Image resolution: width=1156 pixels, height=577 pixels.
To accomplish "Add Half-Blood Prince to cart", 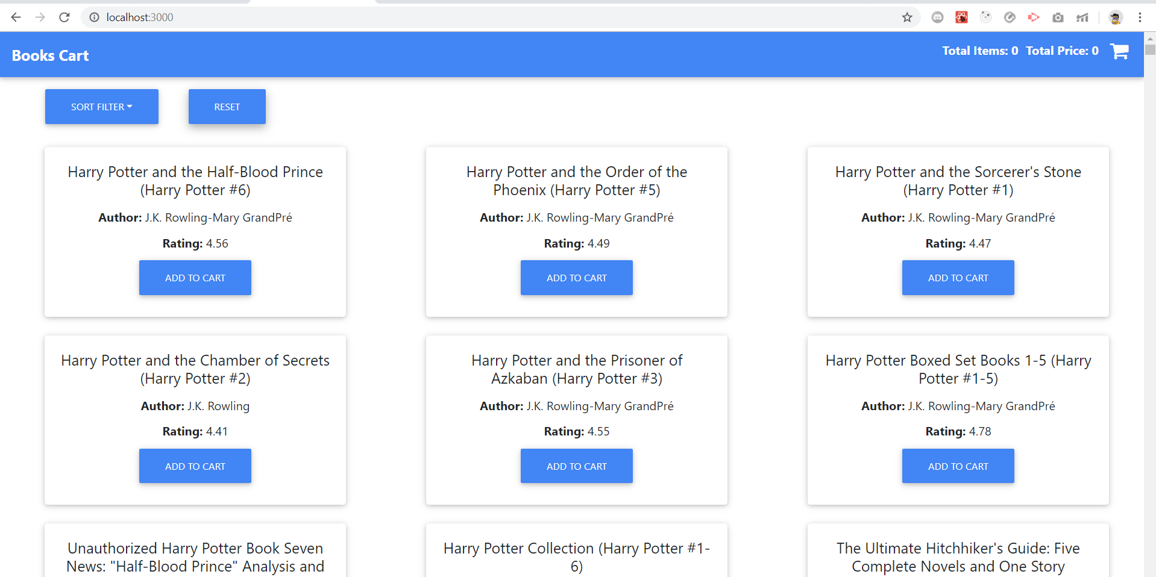I will [195, 278].
